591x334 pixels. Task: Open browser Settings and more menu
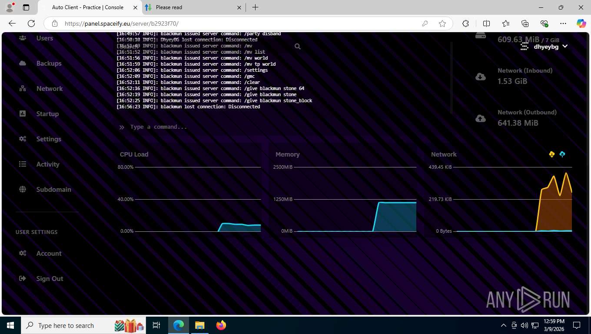[x=563, y=23]
